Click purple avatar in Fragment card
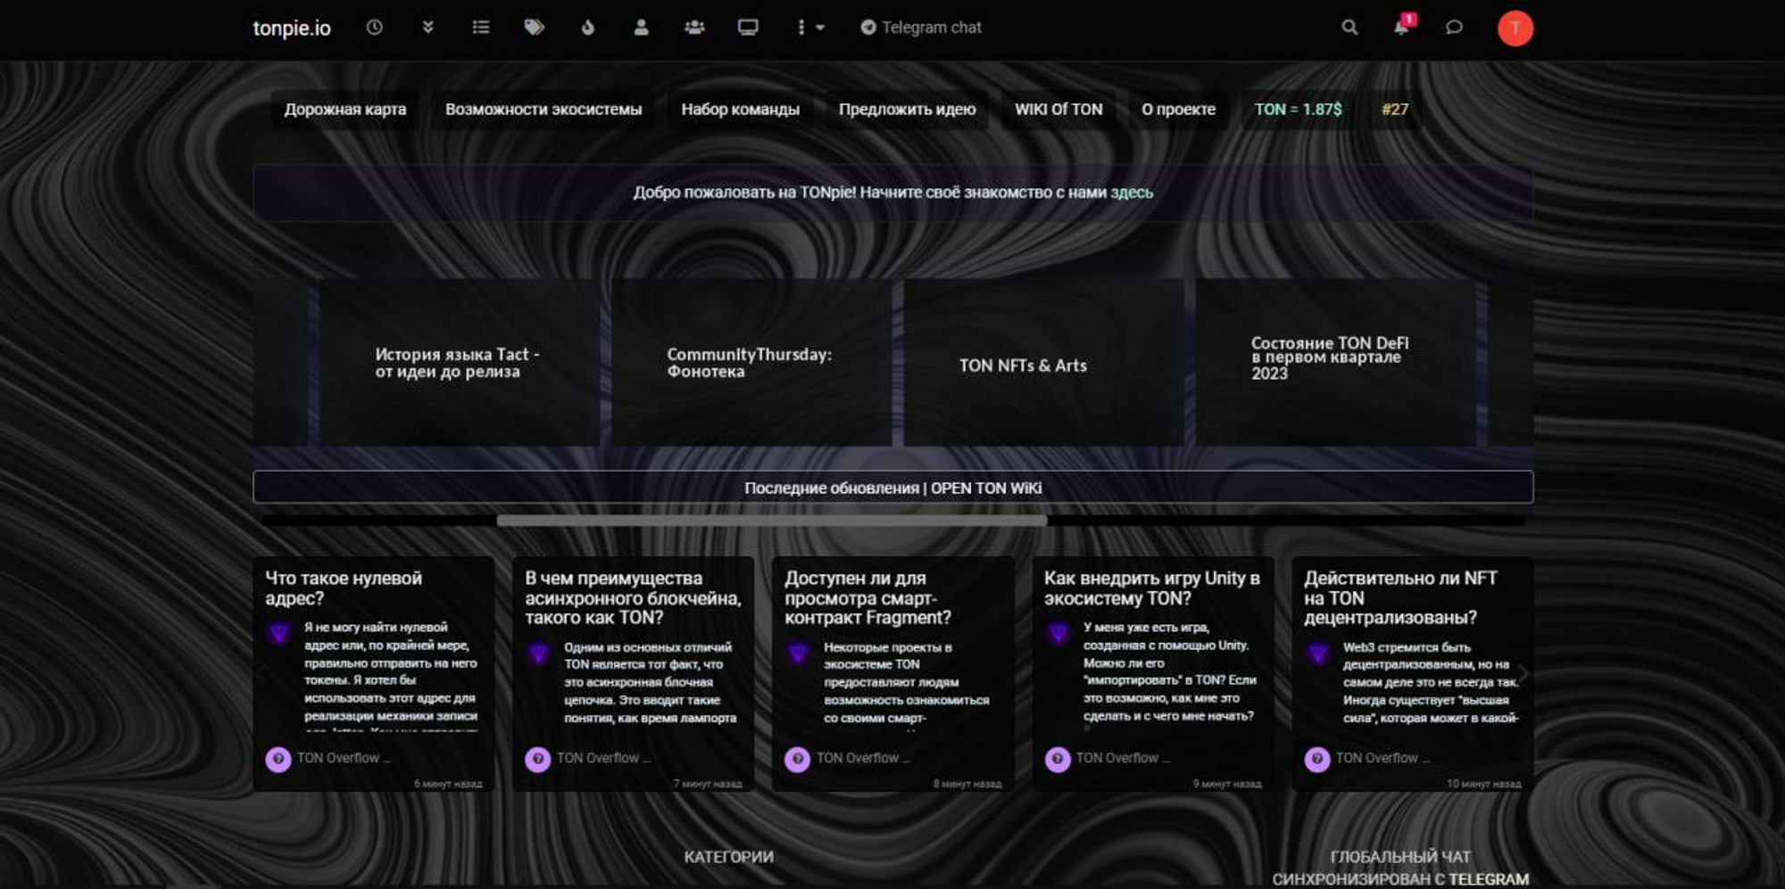This screenshot has height=889, width=1785. tap(798, 654)
